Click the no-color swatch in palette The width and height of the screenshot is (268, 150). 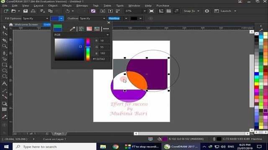coord(257,34)
